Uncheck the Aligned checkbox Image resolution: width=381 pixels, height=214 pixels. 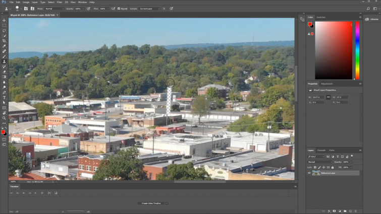click(119, 9)
